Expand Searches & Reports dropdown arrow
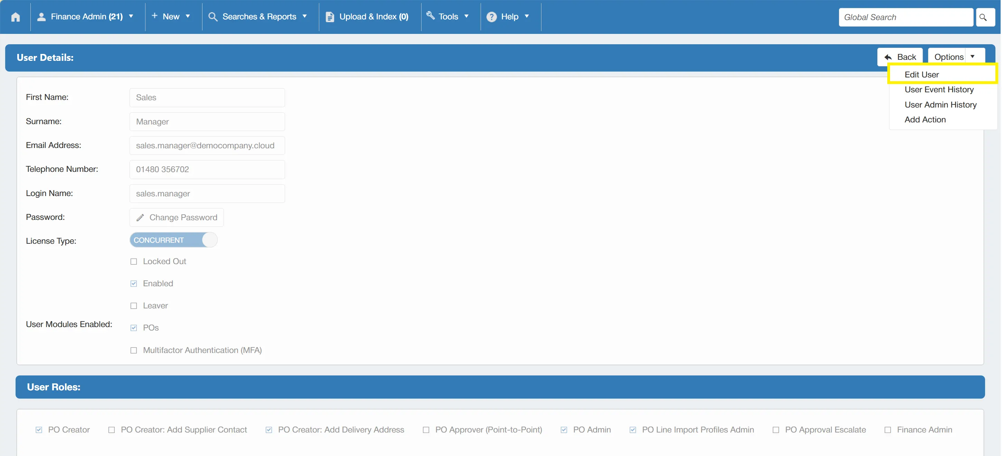This screenshot has height=456, width=1002. (304, 16)
